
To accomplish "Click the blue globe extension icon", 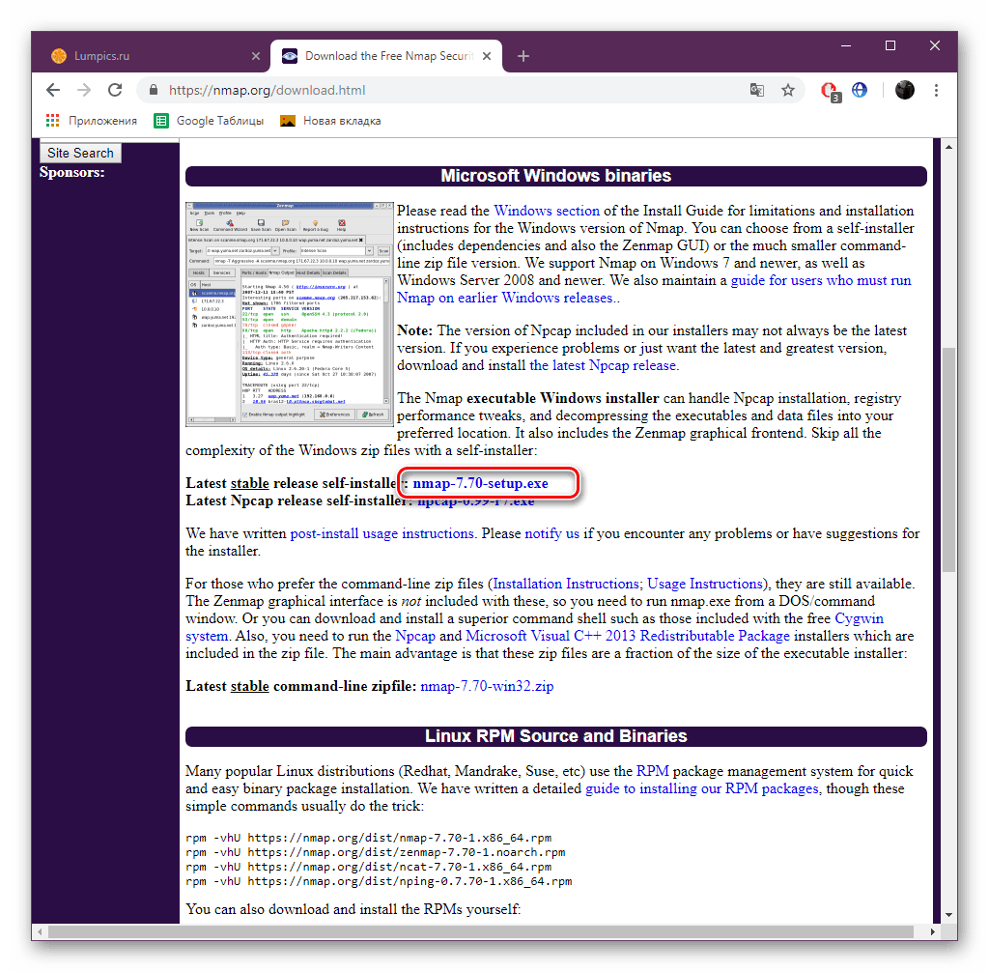I will pyautogui.click(x=859, y=89).
